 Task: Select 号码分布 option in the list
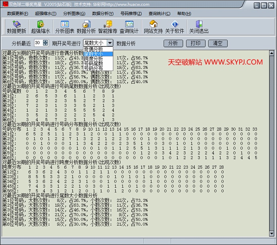(x=93, y=68)
